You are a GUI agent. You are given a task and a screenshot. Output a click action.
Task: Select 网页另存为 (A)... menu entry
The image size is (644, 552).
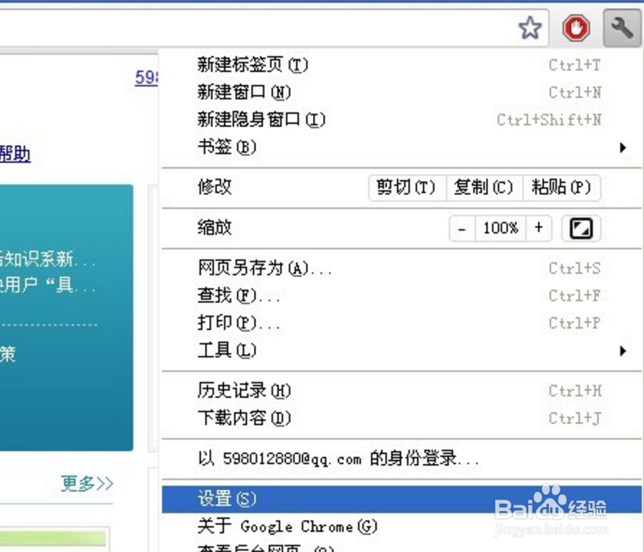pyautogui.click(x=402, y=268)
